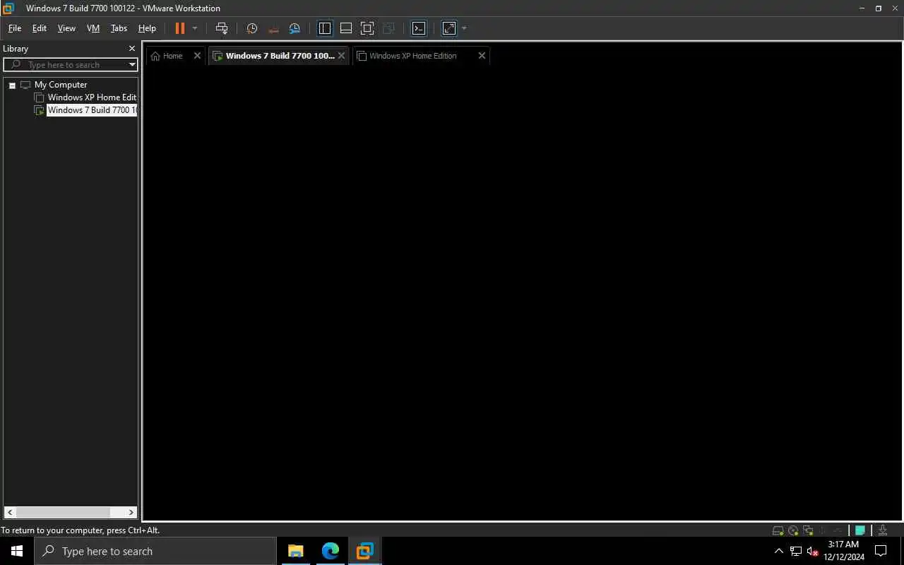The height and width of the screenshot is (565, 904).
Task: Close the Home tab
Action: point(197,56)
